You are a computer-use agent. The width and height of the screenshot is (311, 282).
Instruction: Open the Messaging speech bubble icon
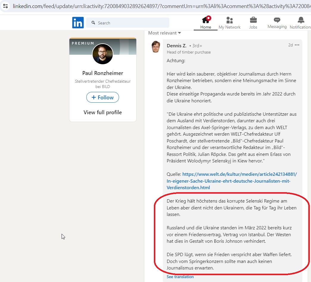(x=277, y=20)
